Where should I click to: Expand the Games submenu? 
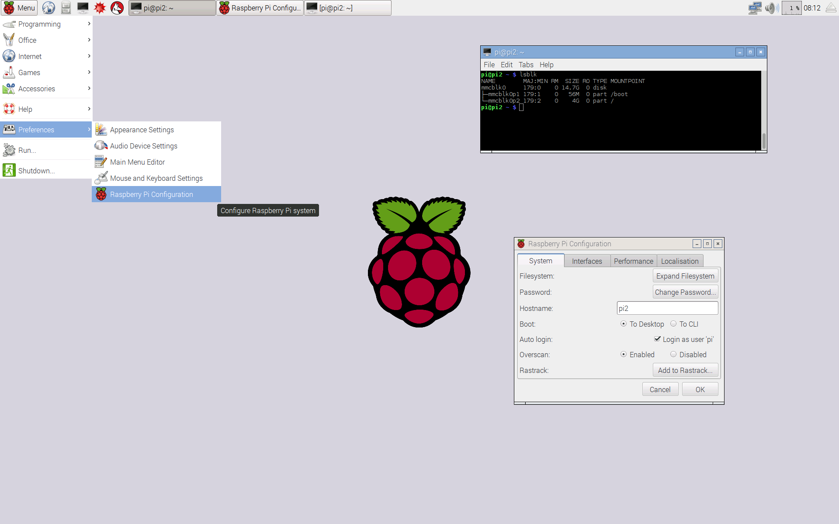pos(45,72)
